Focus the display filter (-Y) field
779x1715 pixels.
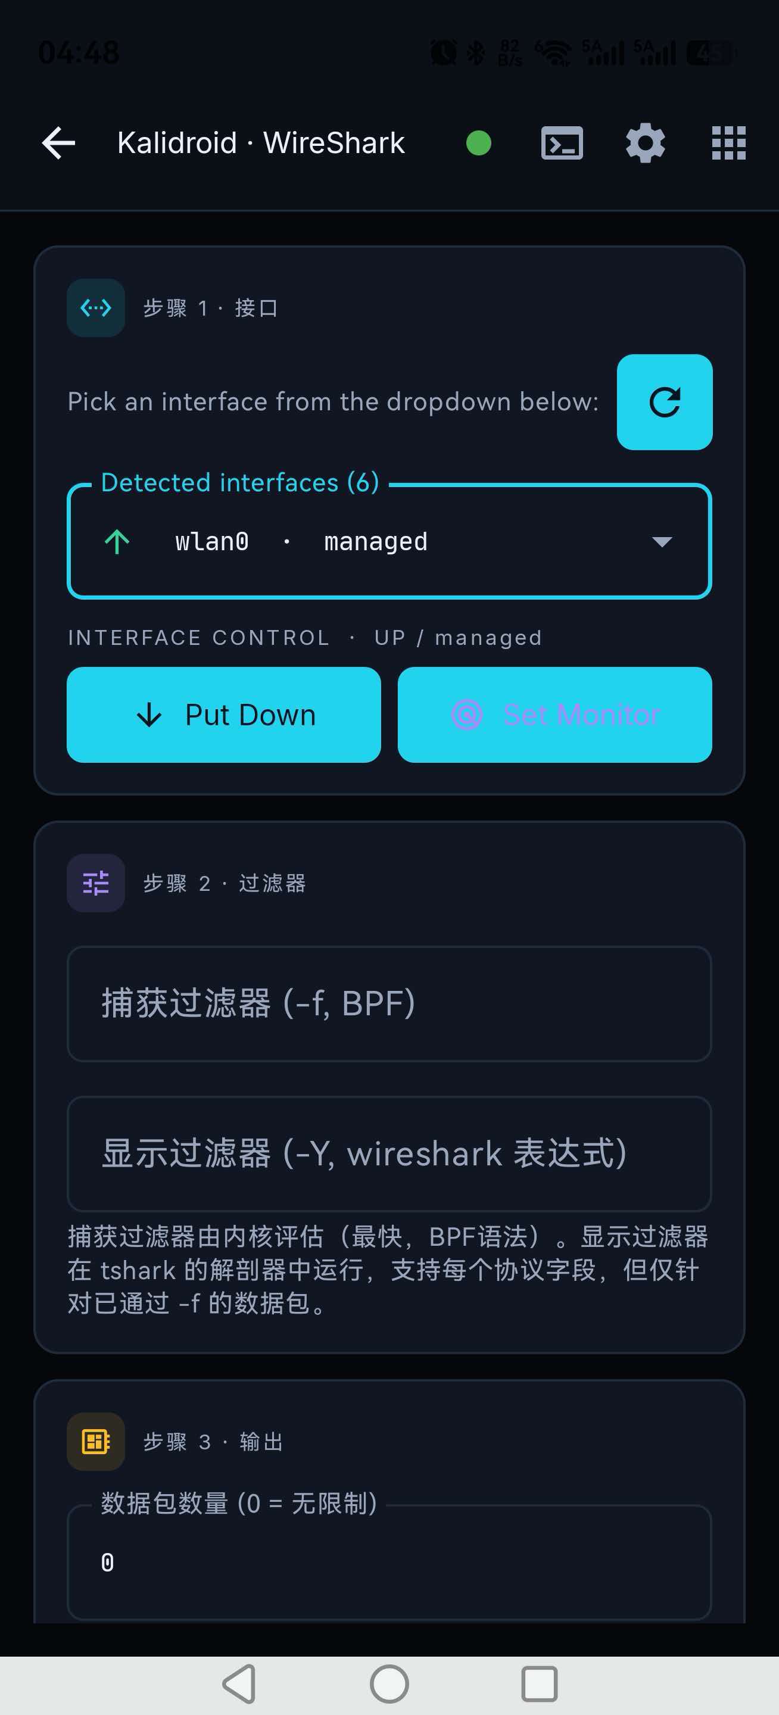point(389,1154)
